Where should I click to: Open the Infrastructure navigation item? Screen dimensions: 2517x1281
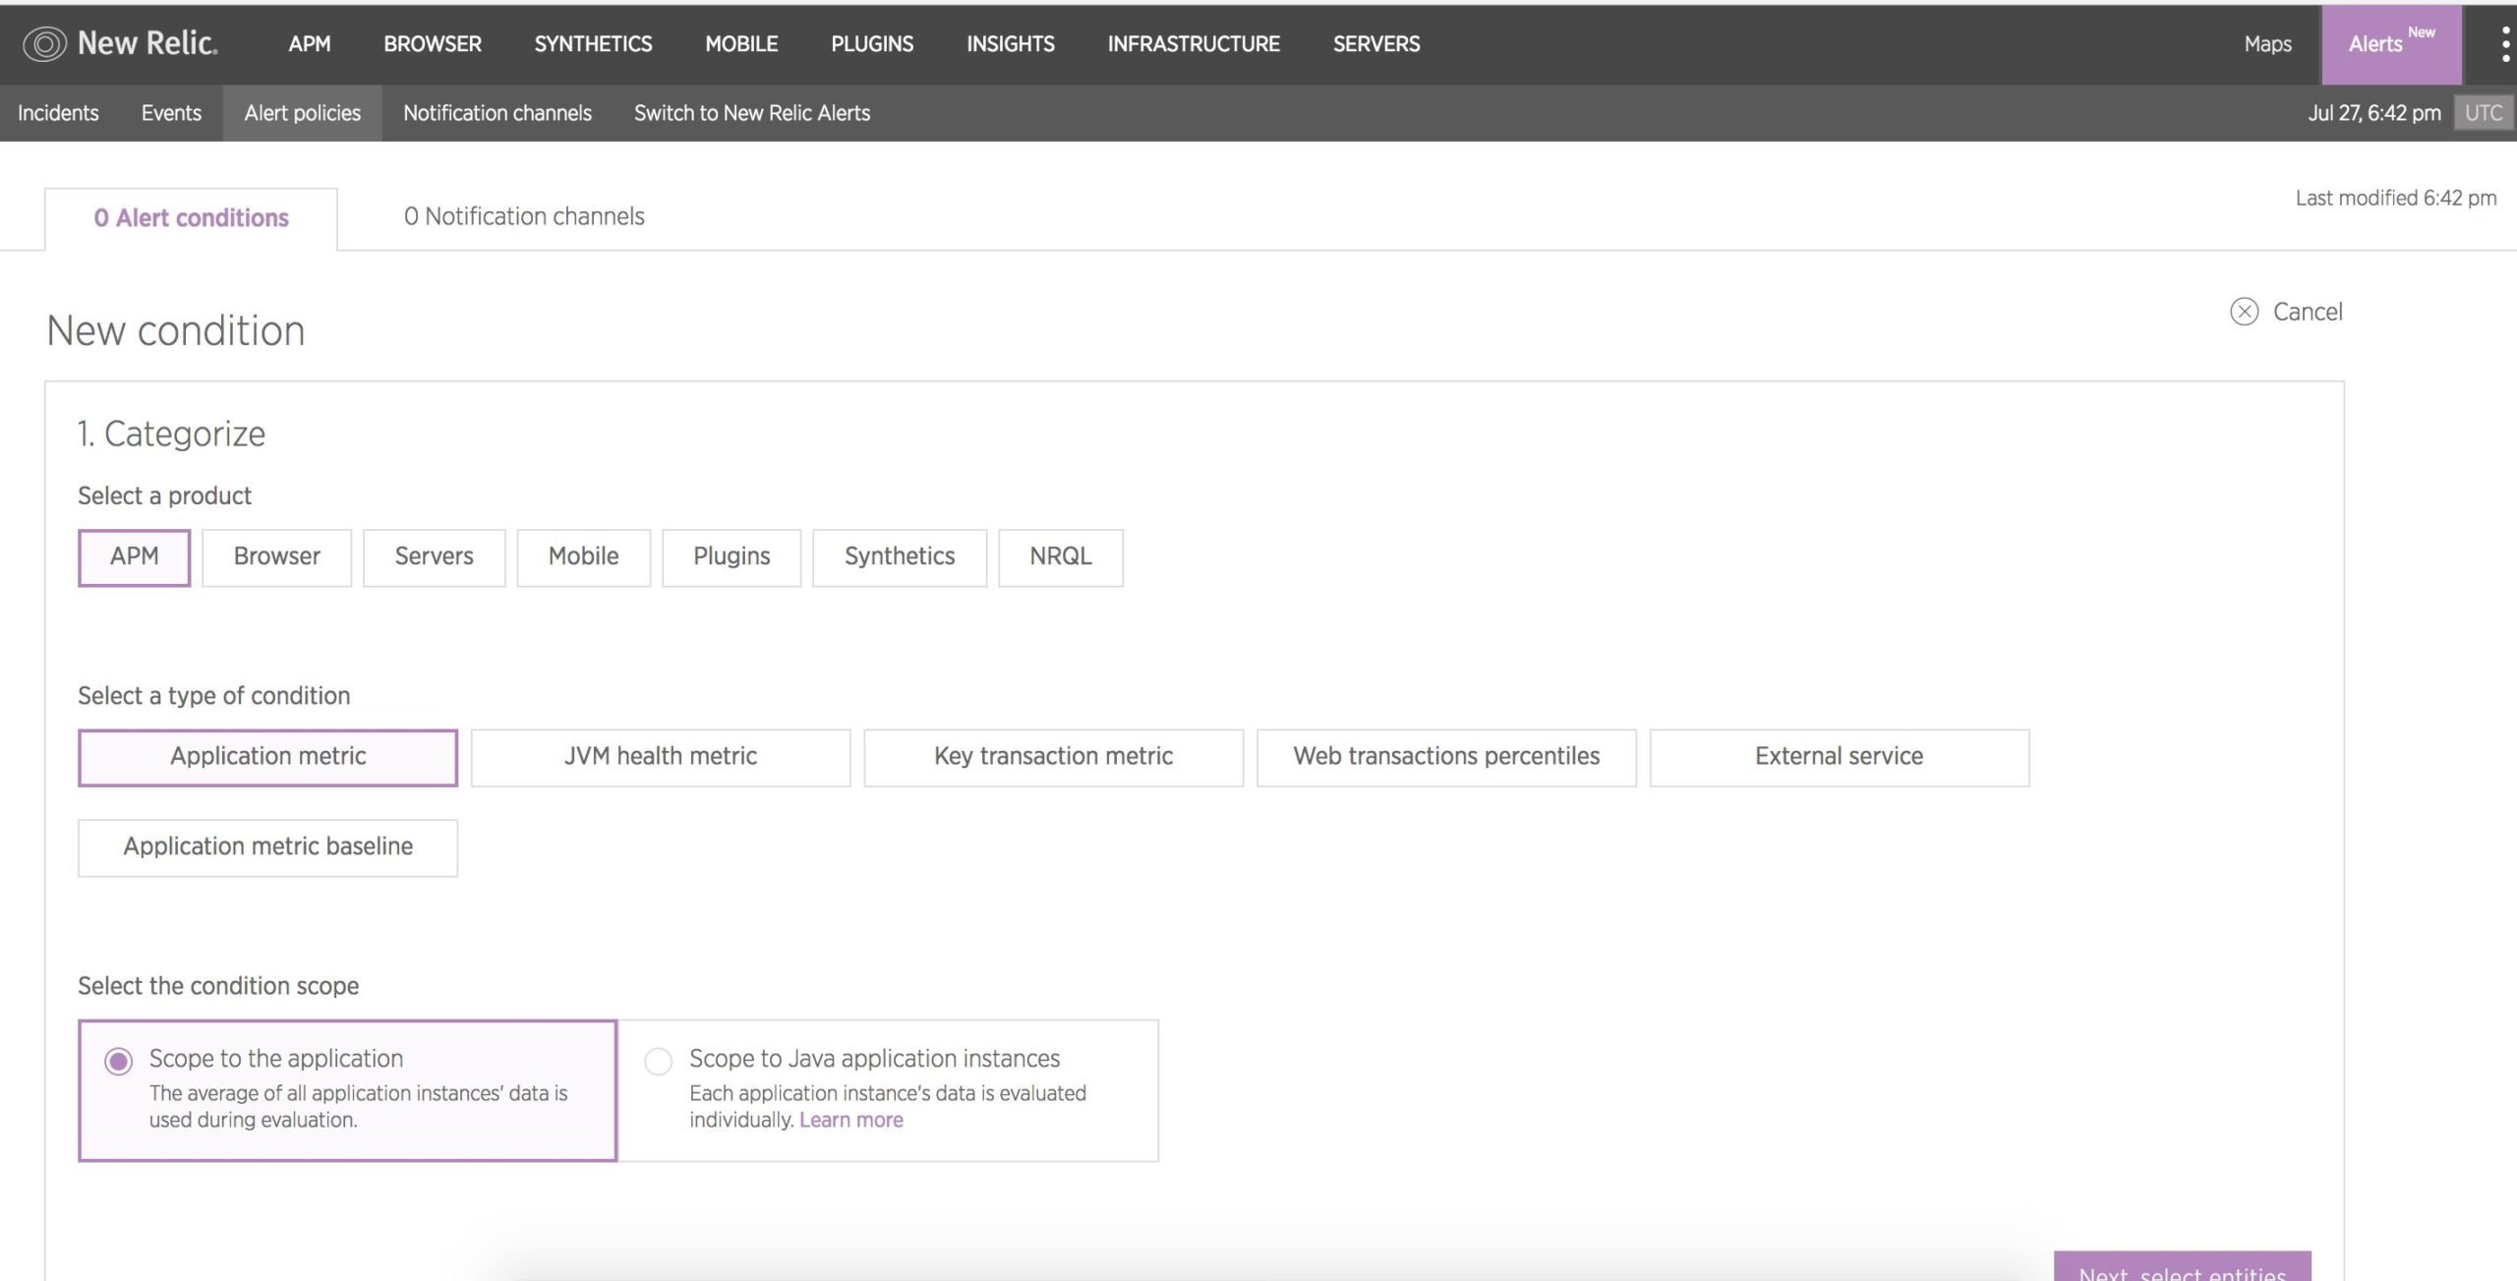coord(1193,44)
